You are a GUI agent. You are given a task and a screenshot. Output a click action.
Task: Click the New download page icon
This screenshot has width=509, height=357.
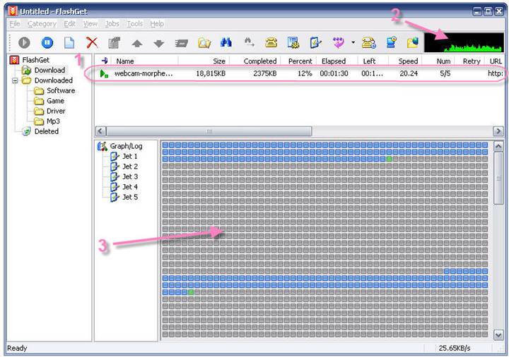pyautogui.click(x=69, y=42)
